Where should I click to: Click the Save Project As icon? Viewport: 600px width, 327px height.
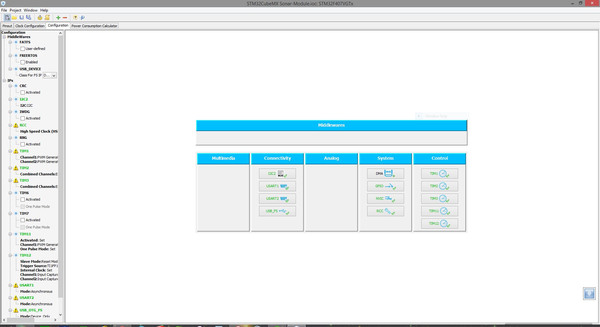coord(28,17)
